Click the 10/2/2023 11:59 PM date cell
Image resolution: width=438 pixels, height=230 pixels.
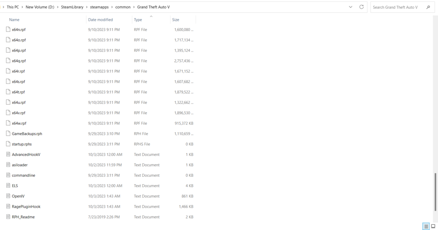tap(105, 165)
